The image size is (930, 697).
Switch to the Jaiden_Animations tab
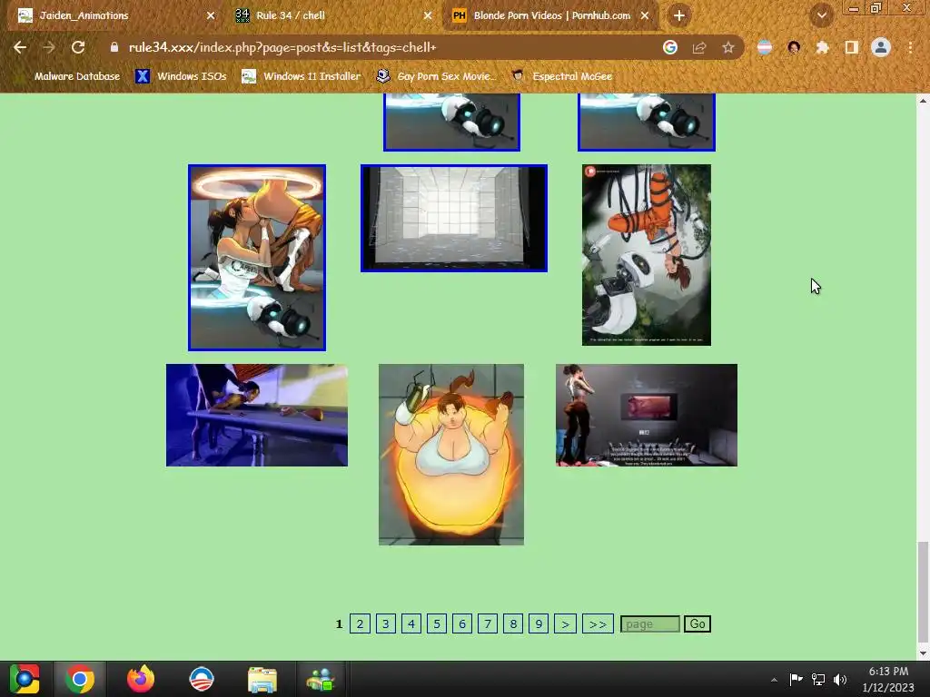pos(113,16)
